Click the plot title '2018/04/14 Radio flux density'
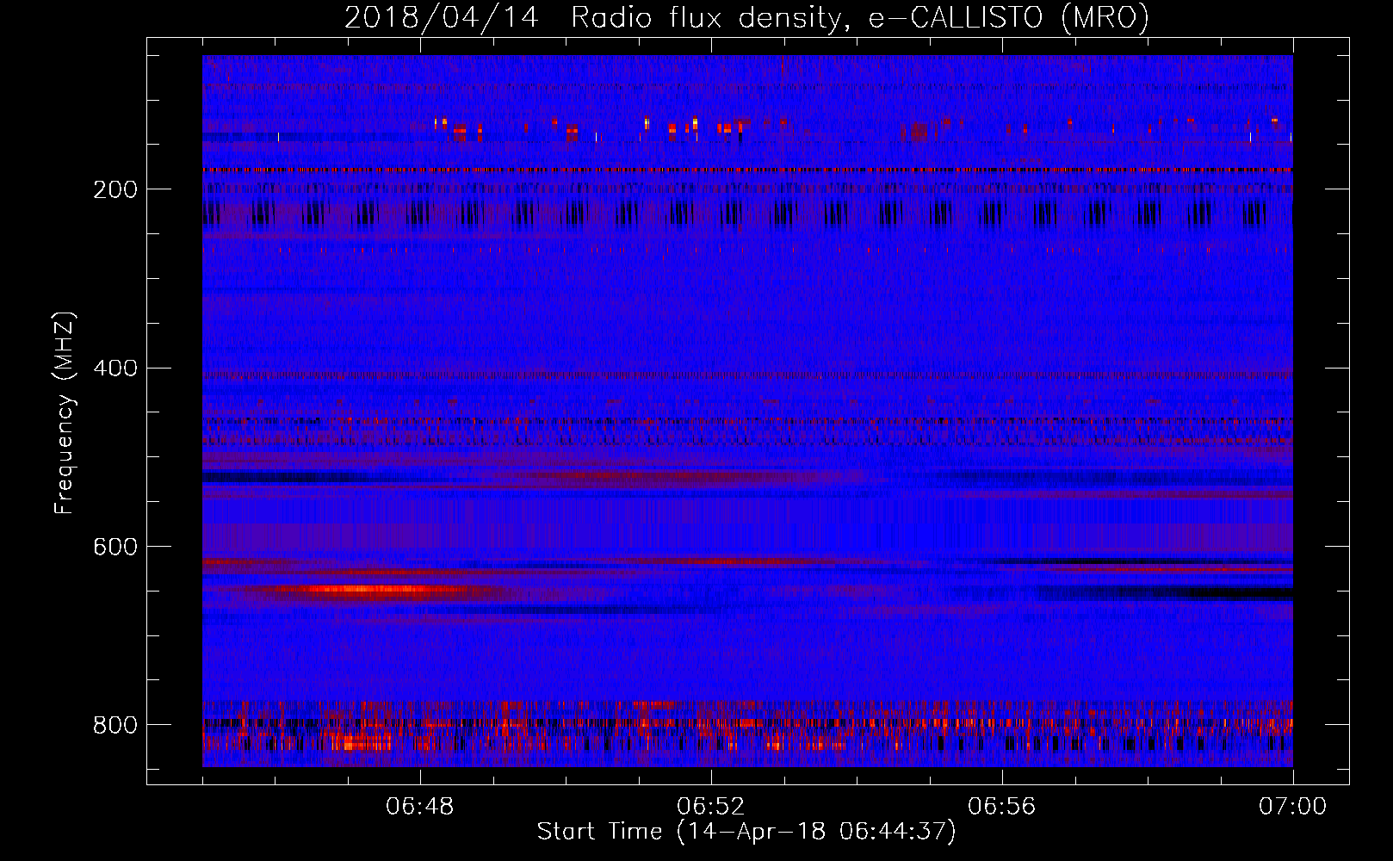The image size is (1393, 861). click(x=747, y=17)
